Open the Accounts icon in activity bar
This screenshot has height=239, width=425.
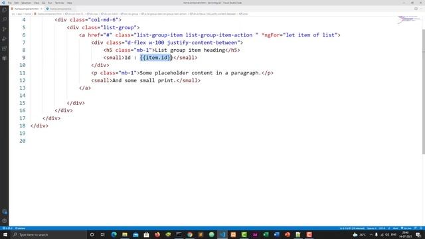[5, 212]
